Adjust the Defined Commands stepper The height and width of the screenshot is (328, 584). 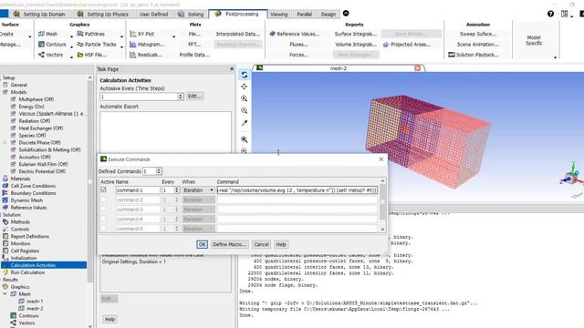coord(159,171)
